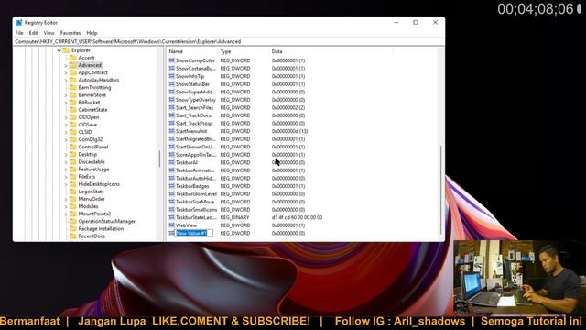
Task: Select the HideDesktopIcons folder icon
Action: point(73,184)
